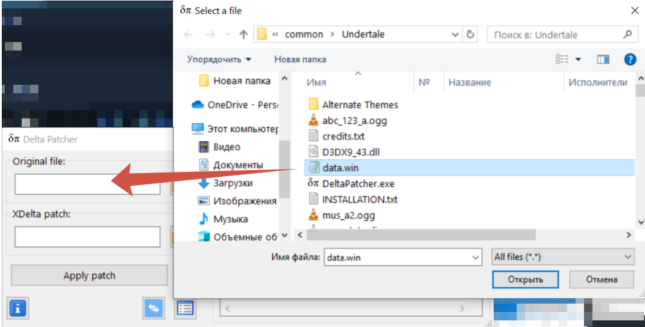Click the back navigation arrow
The height and width of the screenshot is (327, 645).
click(188, 35)
